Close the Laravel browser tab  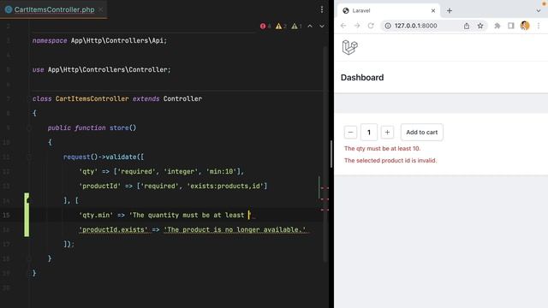(x=433, y=11)
